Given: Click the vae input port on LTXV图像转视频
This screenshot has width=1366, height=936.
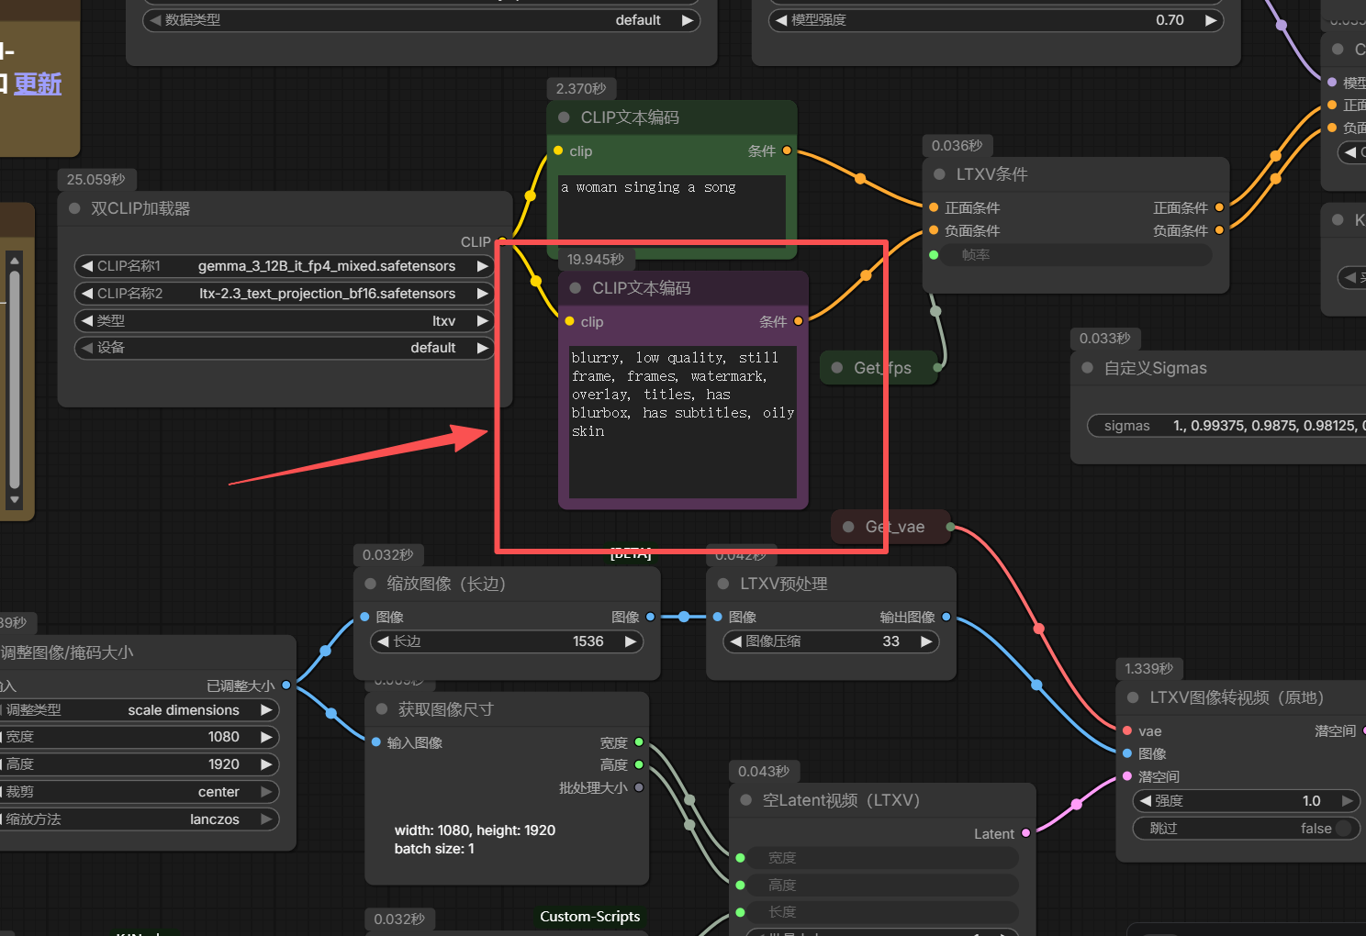Looking at the screenshot, I should point(1127,731).
